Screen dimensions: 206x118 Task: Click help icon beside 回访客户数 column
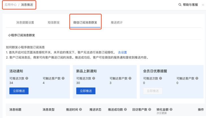click(150, 109)
